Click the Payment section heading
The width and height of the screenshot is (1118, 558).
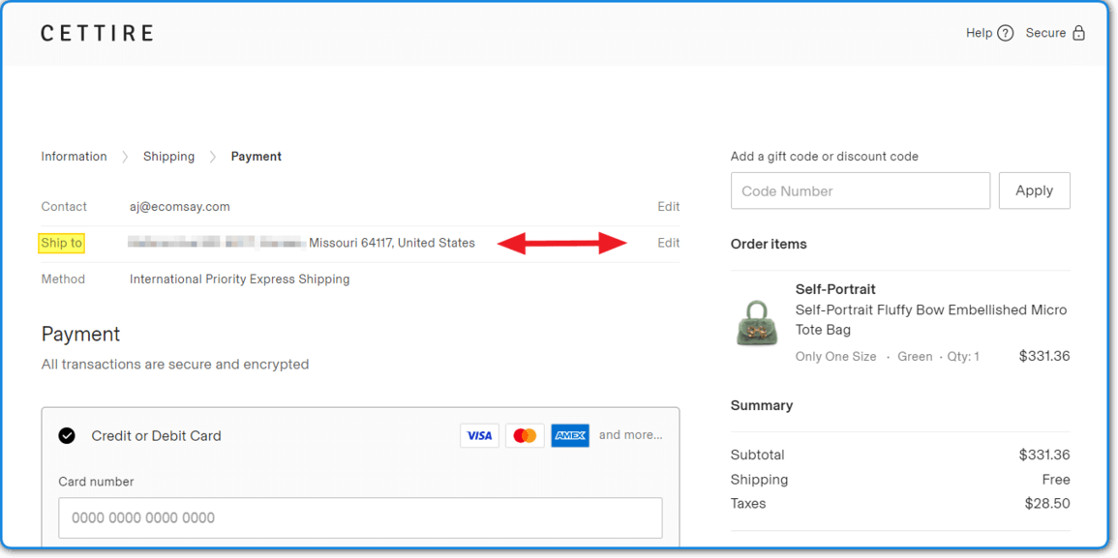coord(80,335)
